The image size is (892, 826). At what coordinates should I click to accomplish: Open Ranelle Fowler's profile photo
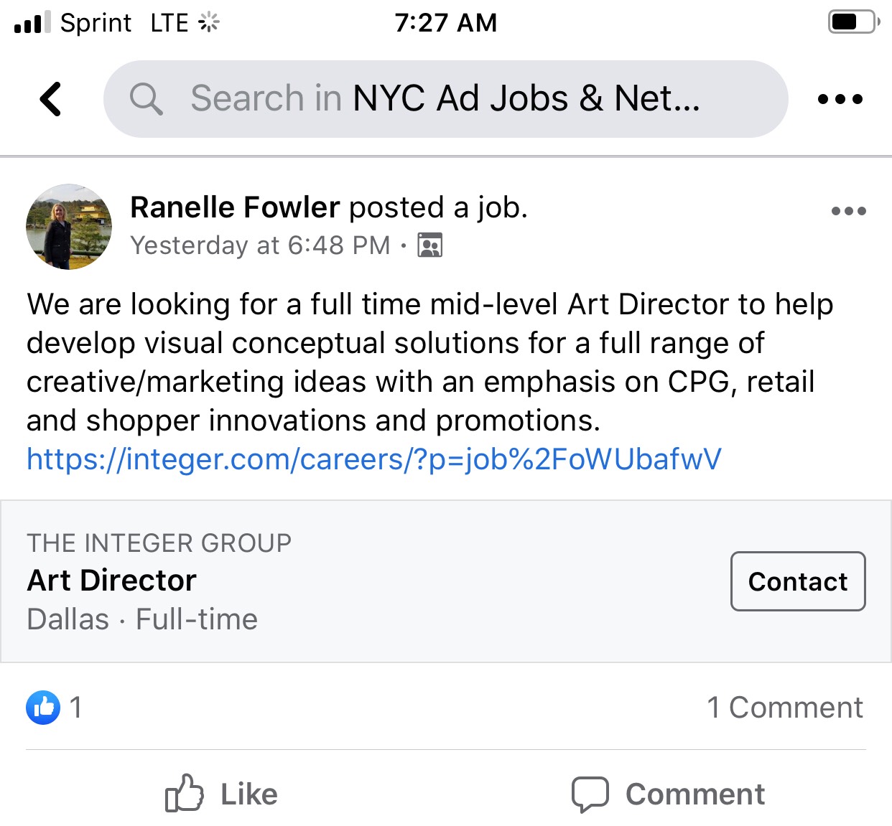pos(68,227)
